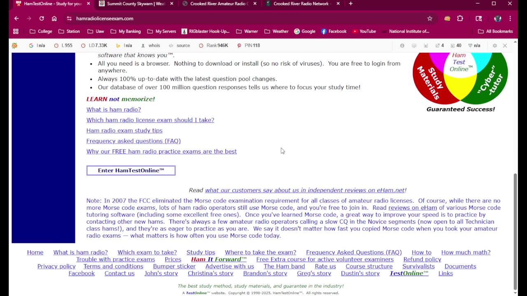527x296 pixels.
Task: Open the tab search / media control icon
Action: 479,18
